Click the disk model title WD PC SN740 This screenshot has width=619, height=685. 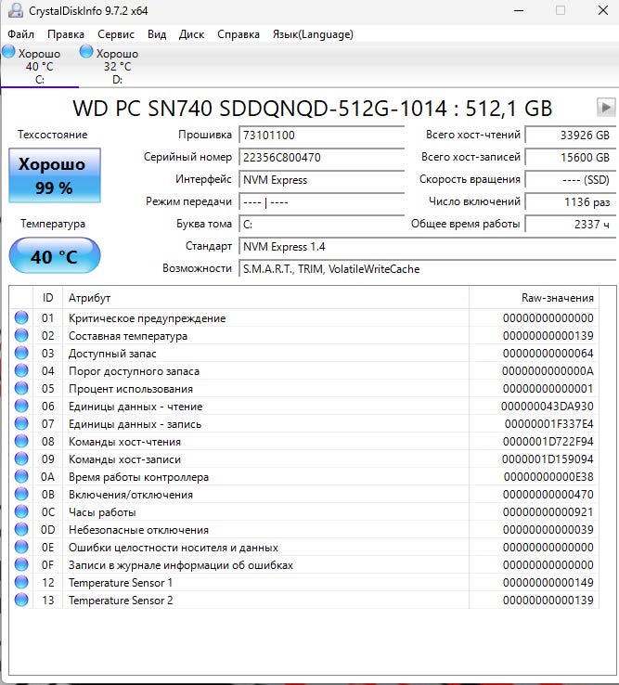[313, 109]
